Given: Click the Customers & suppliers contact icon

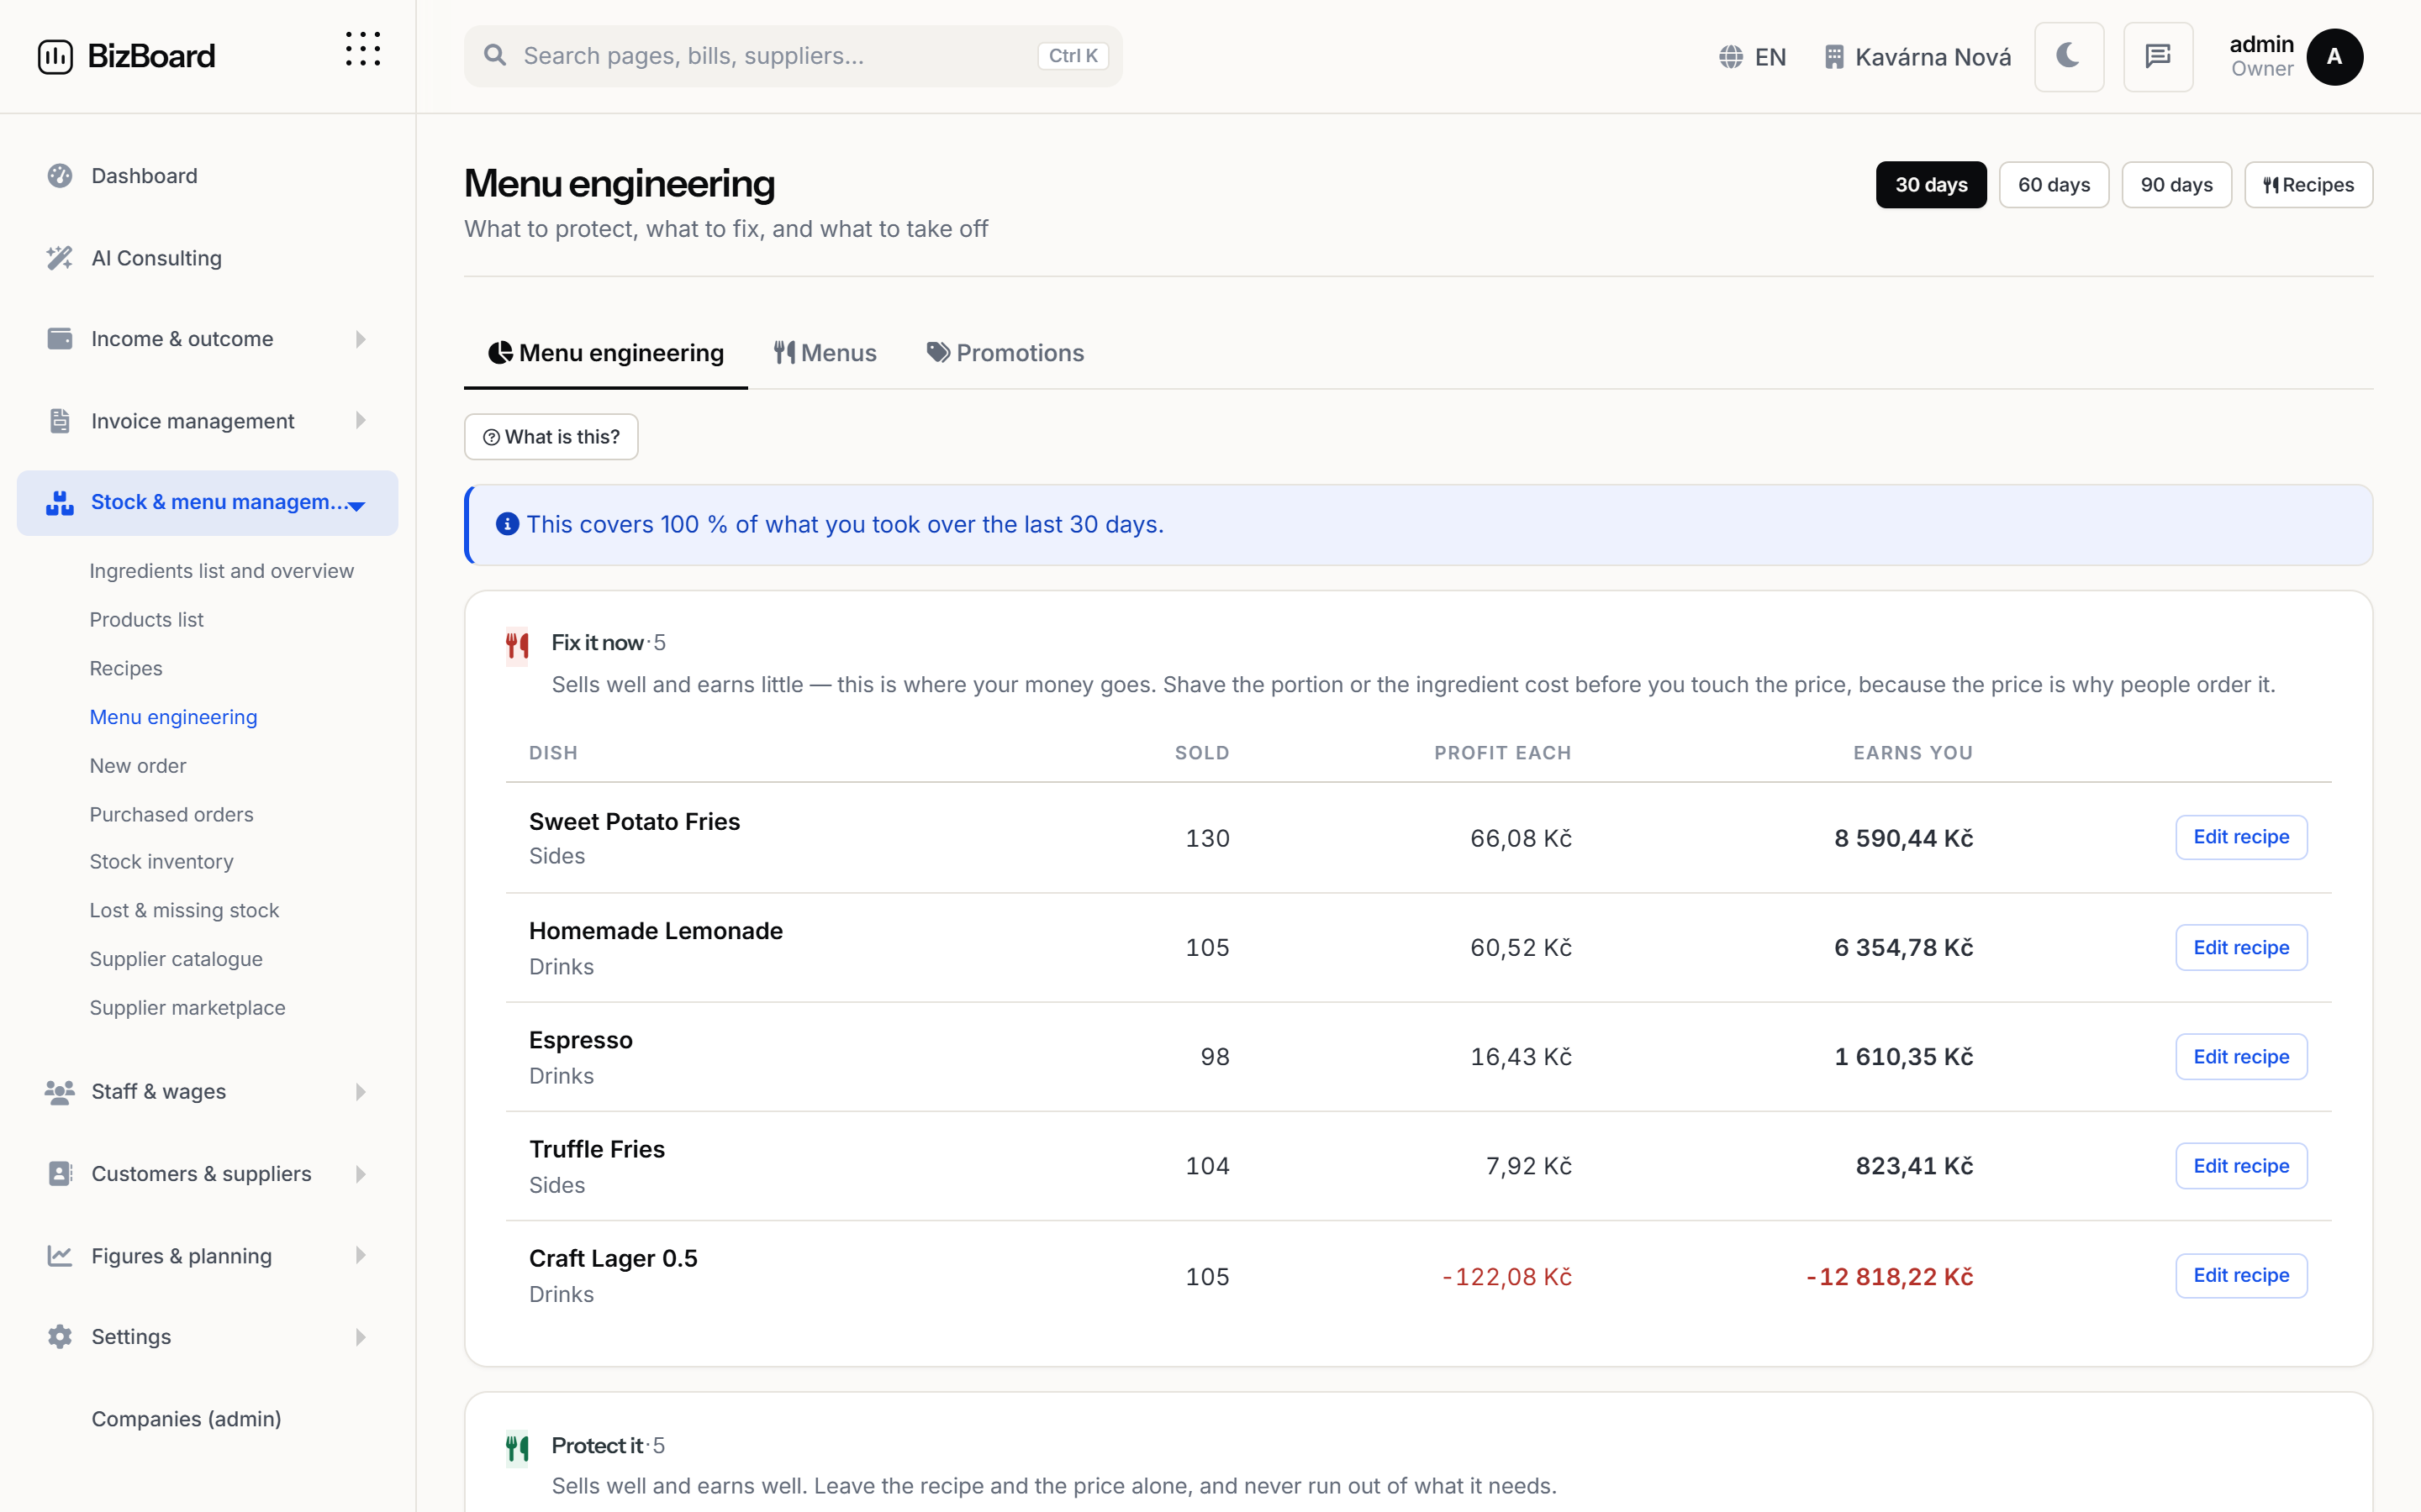Looking at the screenshot, I should 60,1174.
